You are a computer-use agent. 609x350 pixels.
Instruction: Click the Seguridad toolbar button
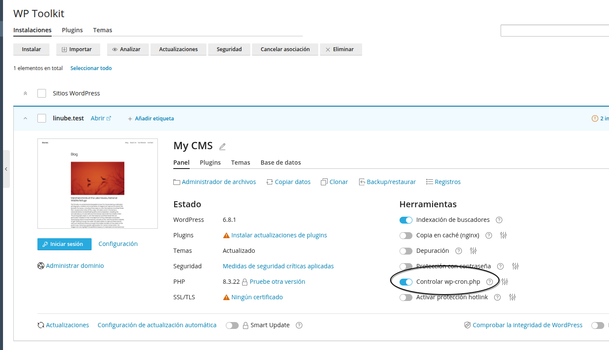tap(229, 49)
